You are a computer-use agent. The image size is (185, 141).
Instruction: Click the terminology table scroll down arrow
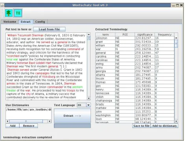pos(176,121)
